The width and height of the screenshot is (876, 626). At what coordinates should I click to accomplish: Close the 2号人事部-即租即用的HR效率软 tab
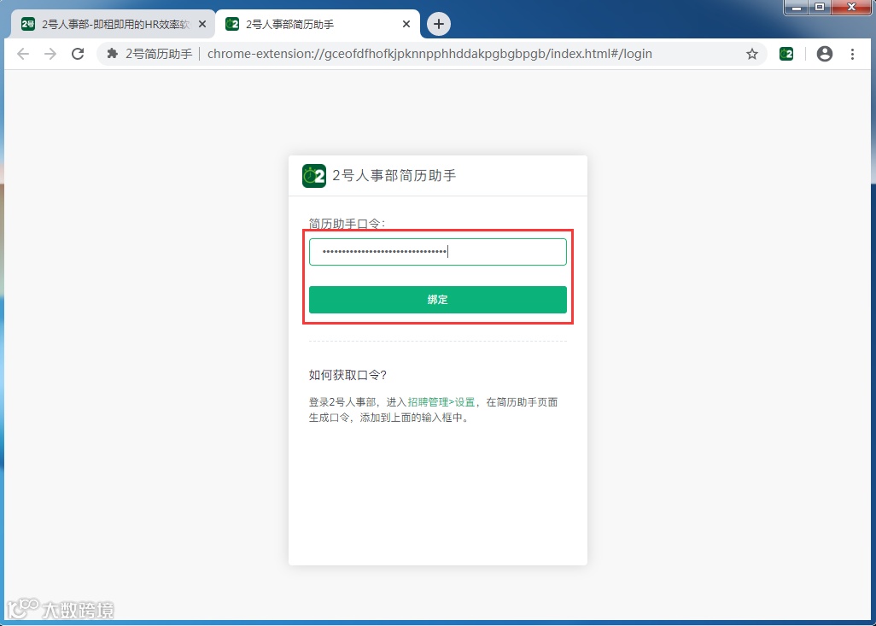click(202, 25)
